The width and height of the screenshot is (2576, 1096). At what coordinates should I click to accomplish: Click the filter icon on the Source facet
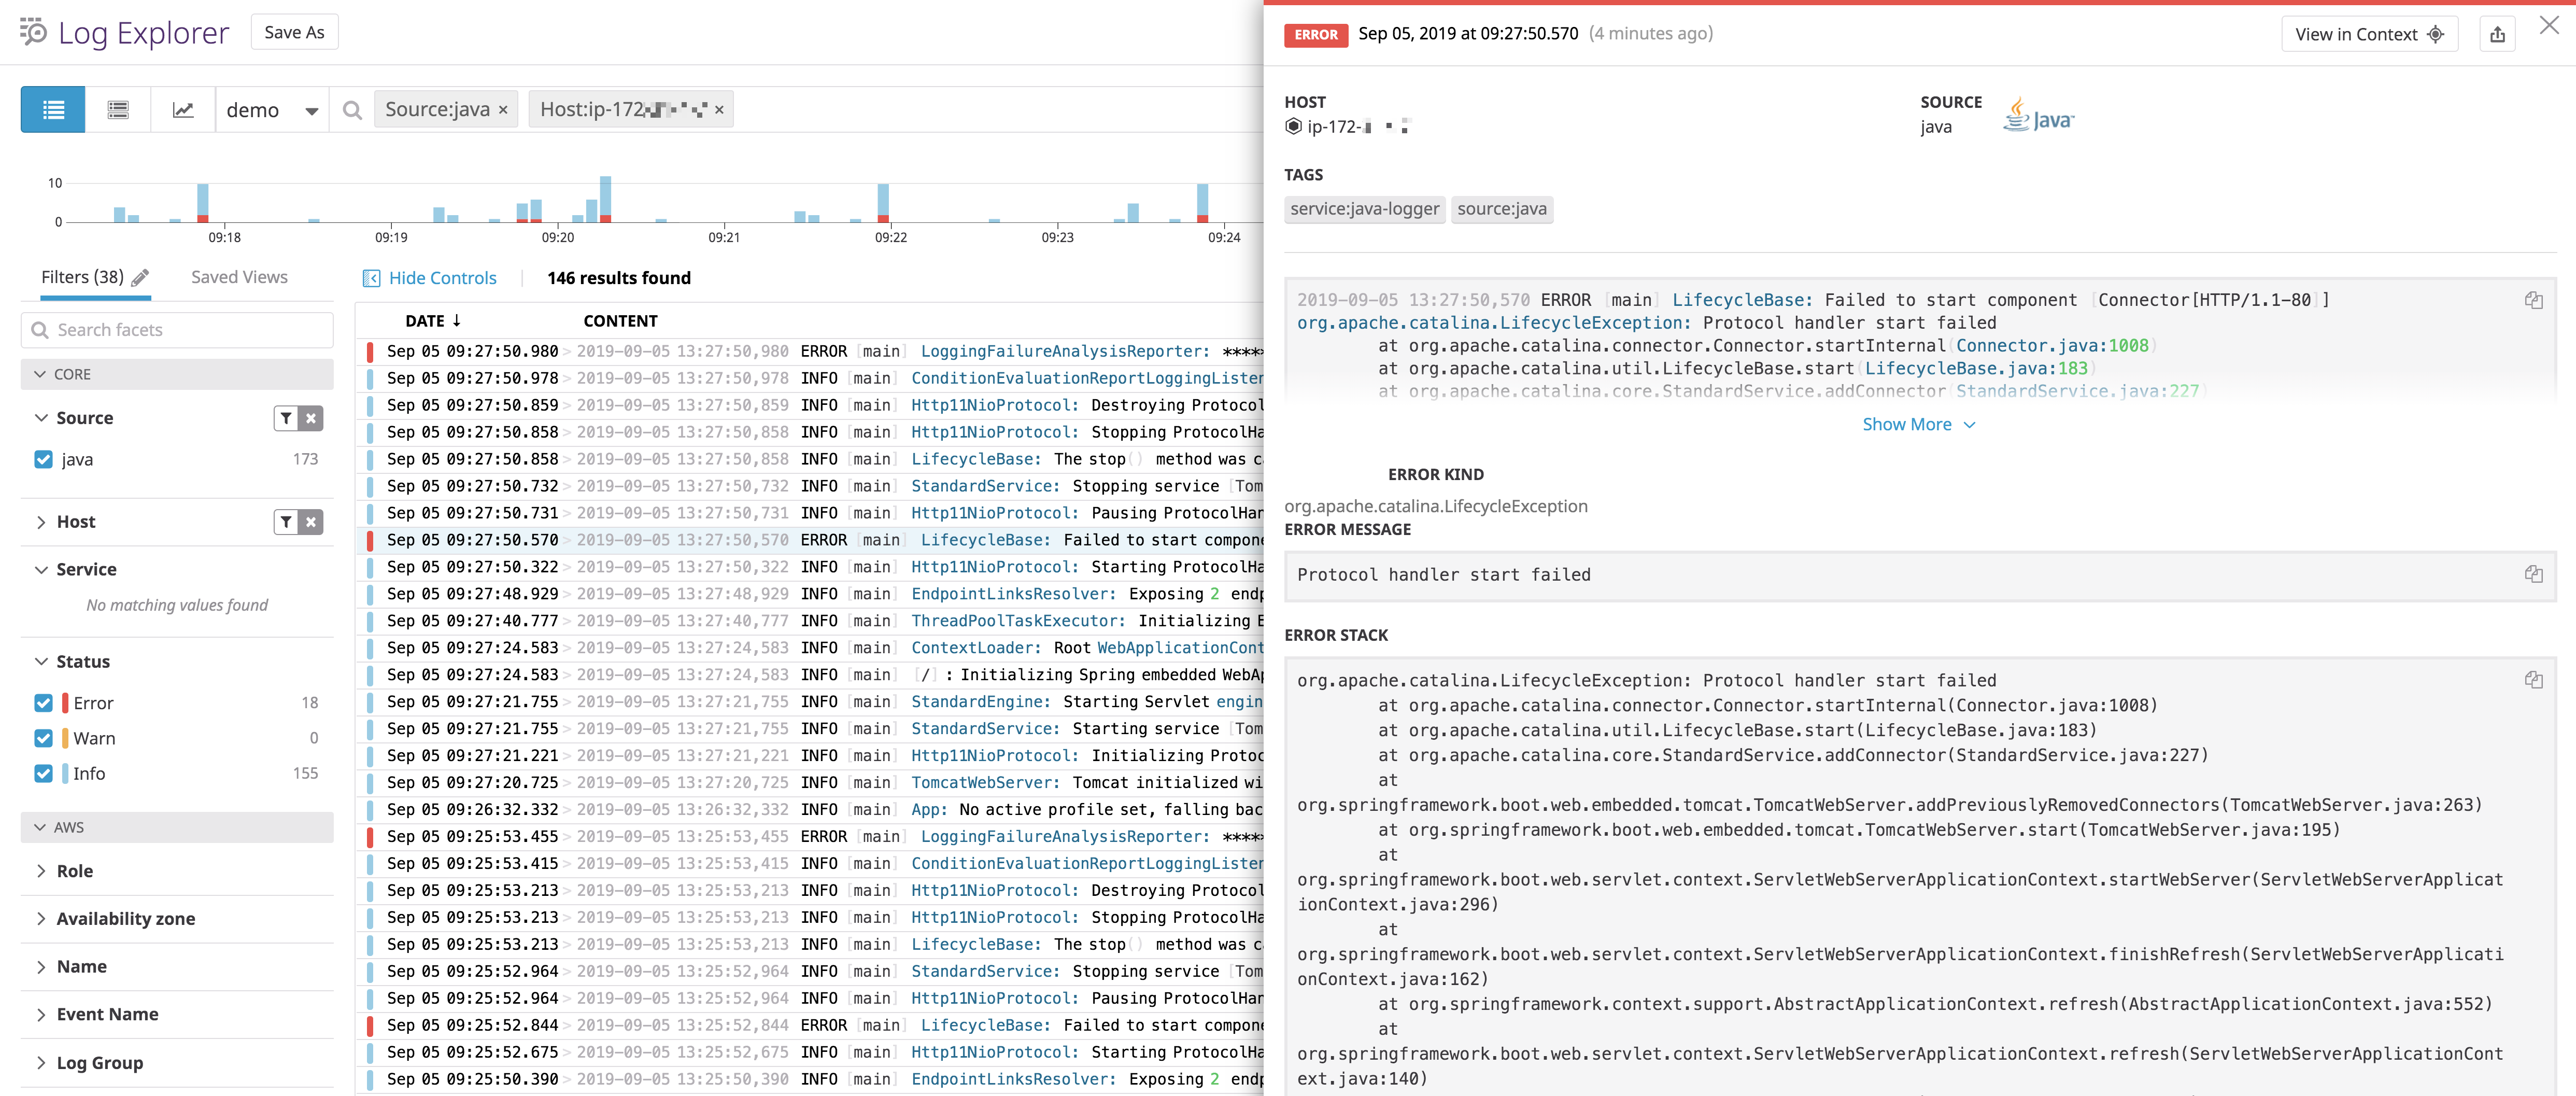coord(286,418)
